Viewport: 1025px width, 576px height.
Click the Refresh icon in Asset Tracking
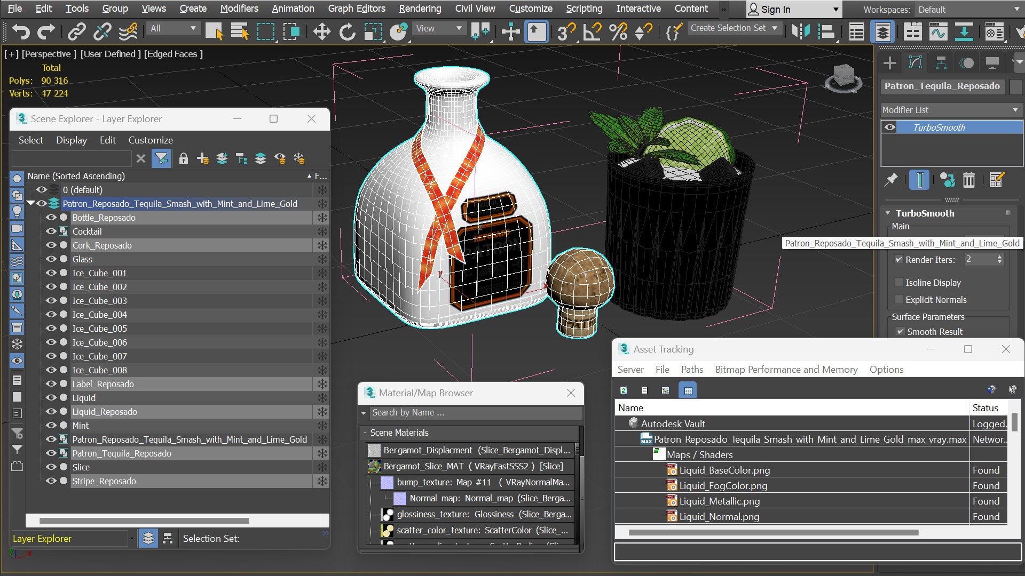point(624,390)
